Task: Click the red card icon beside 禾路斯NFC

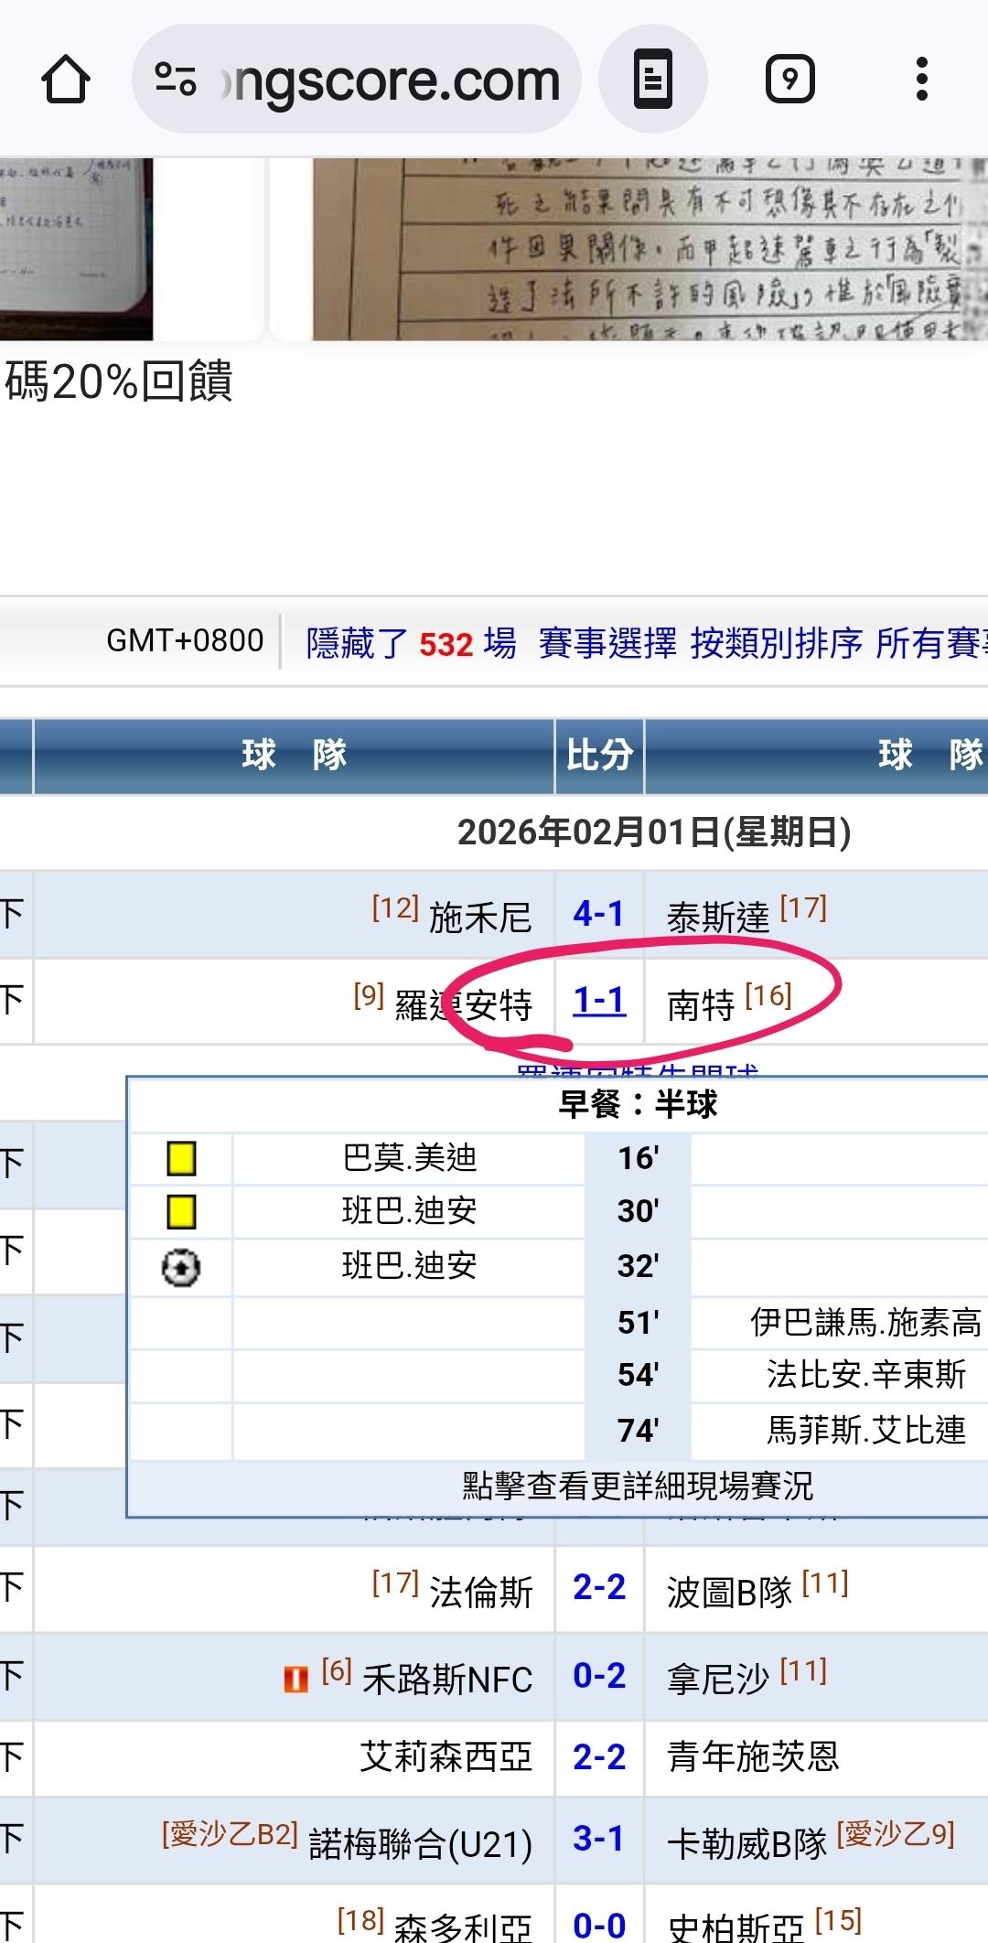Action: tap(295, 1680)
